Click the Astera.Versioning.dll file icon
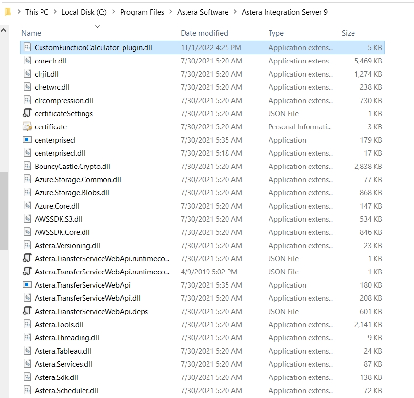414x398 pixels. click(x=27, y=245)
